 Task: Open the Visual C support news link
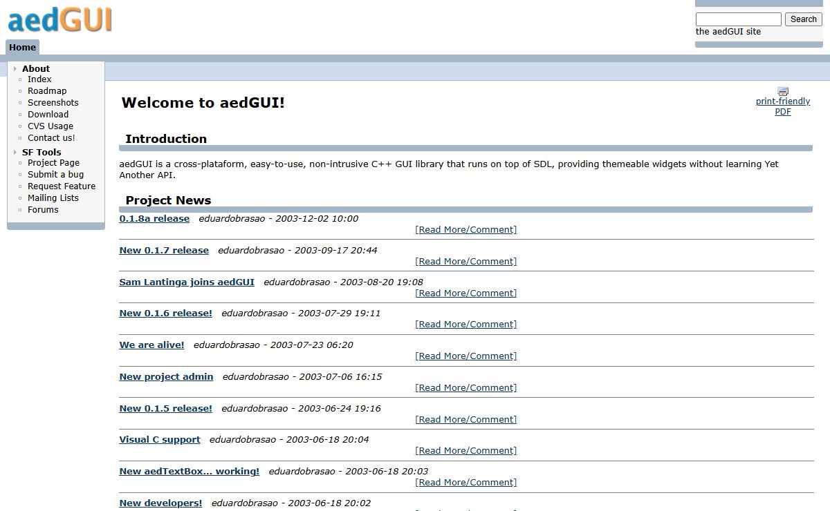pos(160,440)
